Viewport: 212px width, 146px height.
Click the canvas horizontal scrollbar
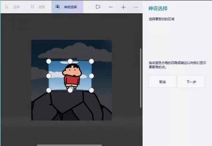click(69, 145)
